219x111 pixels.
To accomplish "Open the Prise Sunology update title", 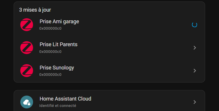I will point(57,68).
